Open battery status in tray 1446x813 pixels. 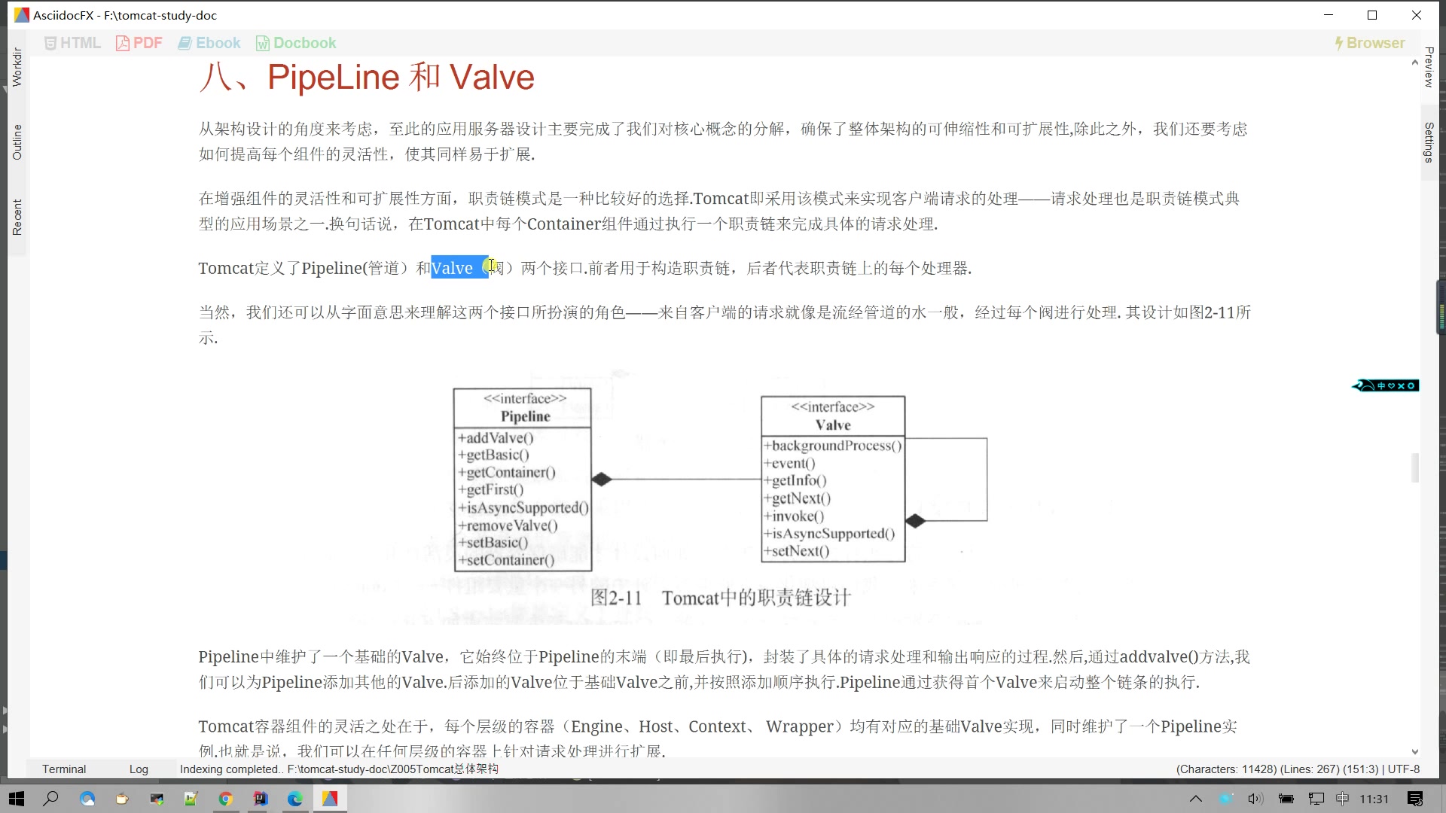(x=1286, y=799)
